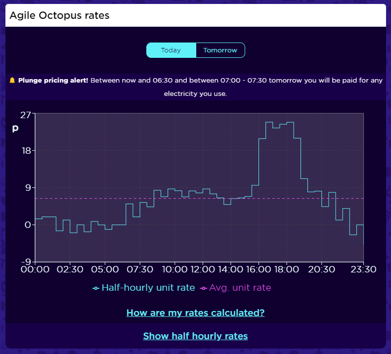Click 'Show half hourly rates' link
Image resolution: width=391 pixels, height=354 pixels.
(x=196, y=336)
